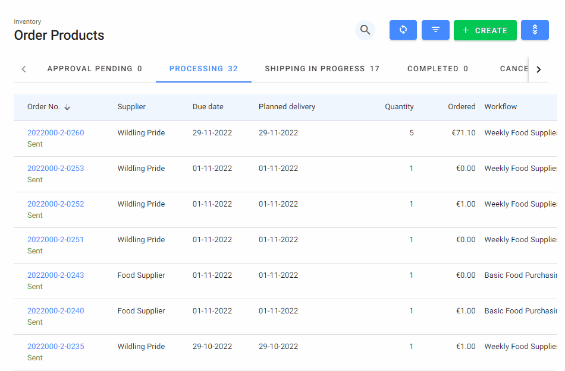Click the Quantity column header

click(399, 107)
